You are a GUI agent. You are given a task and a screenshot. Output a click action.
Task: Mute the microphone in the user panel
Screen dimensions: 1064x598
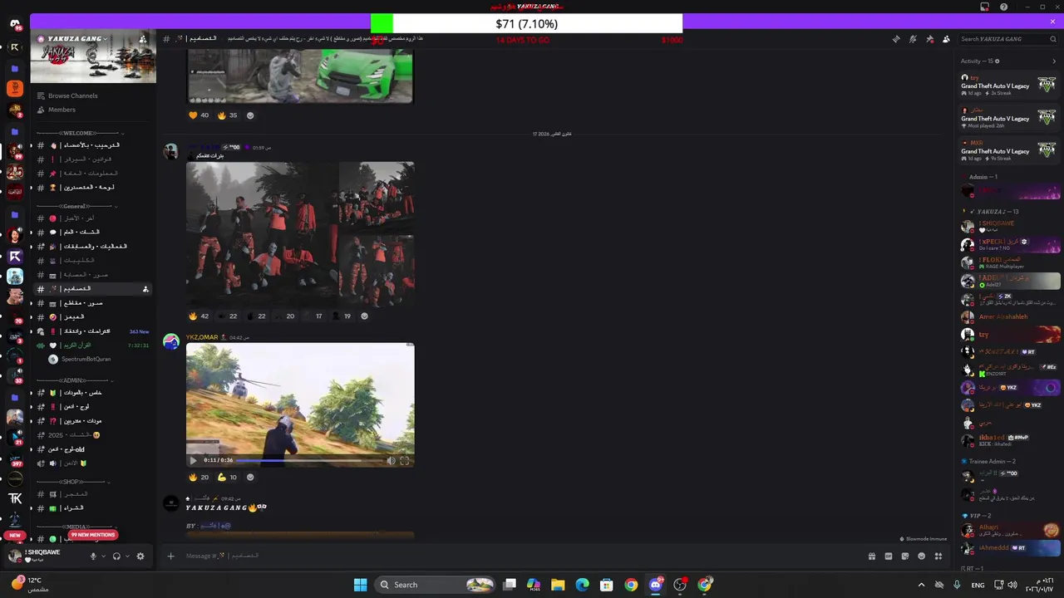click(93, 556)
